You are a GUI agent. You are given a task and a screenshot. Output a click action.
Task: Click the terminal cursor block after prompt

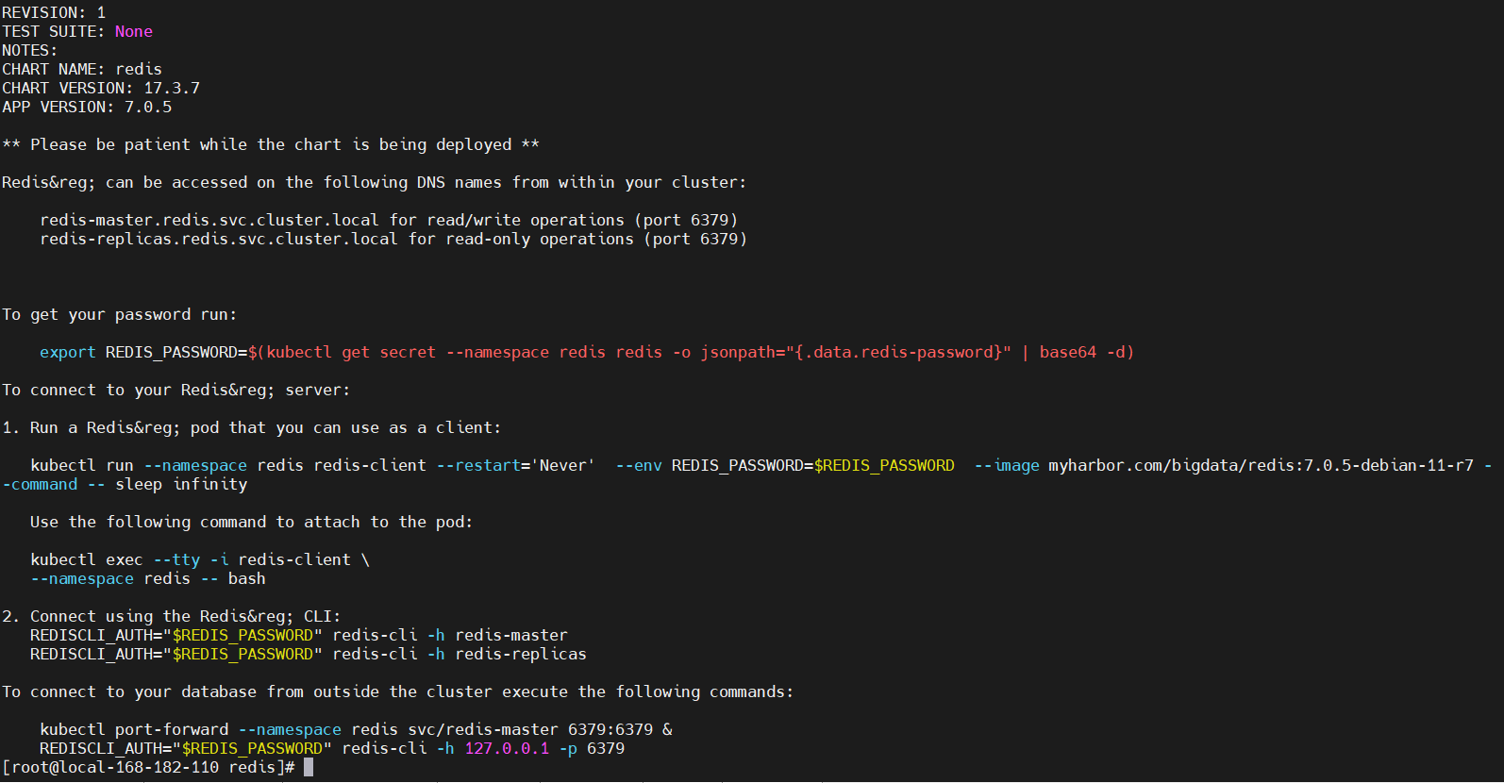click(309, 767)
